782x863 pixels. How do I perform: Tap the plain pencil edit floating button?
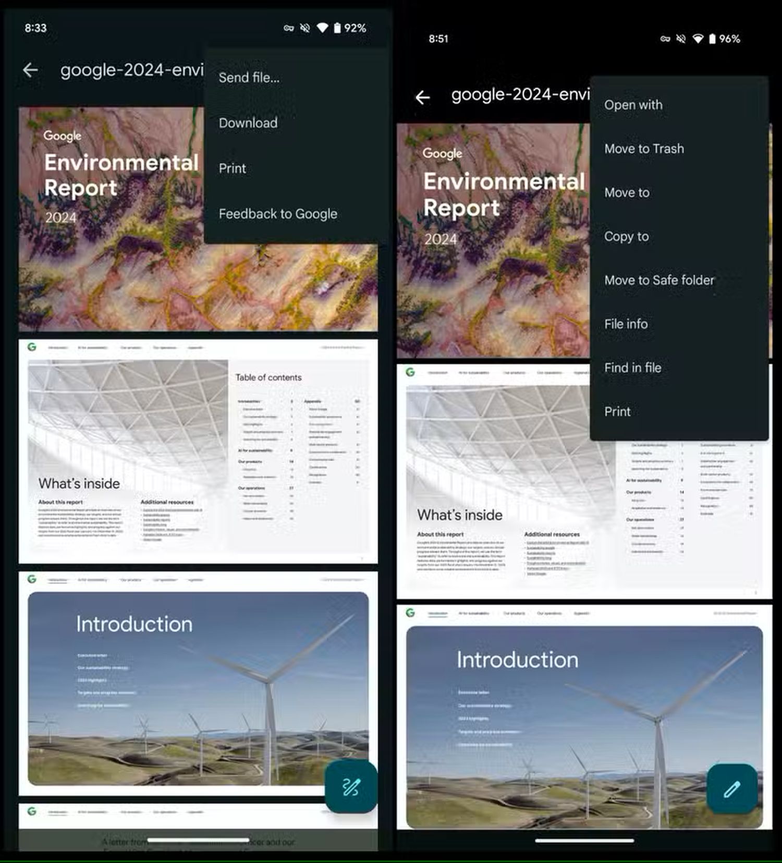click(x=732, y=789)
